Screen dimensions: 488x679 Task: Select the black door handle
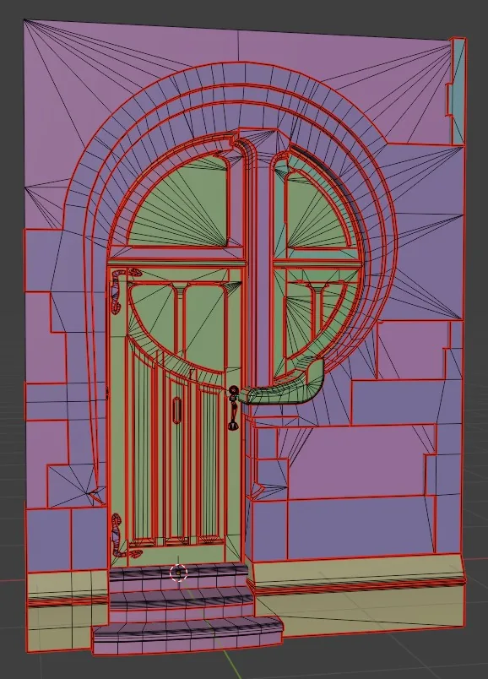[233, 408]
